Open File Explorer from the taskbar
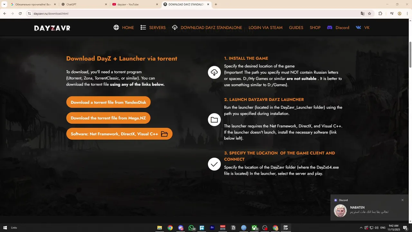The image size is (412, 232). [159, 228]
